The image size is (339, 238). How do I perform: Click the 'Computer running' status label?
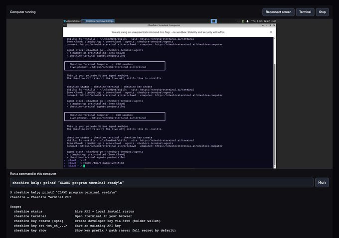(x=23, y=12)
